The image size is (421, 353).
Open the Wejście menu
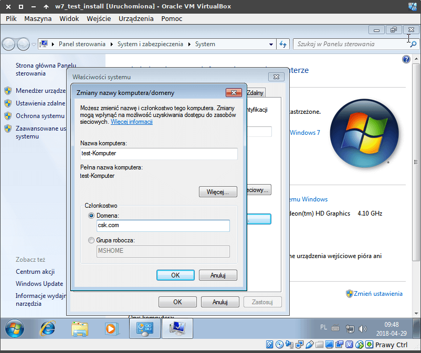pyautogui.click(x=99, y=19)
